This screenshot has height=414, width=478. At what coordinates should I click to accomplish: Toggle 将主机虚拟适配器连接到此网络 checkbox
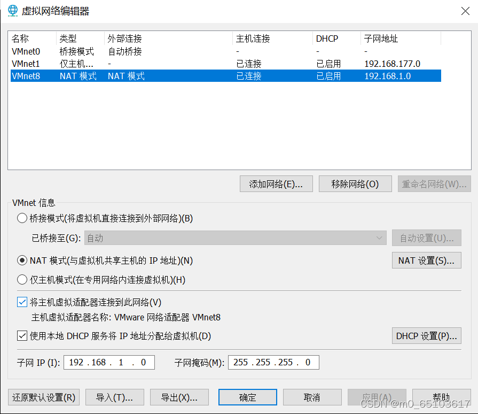tap(22, 302)
